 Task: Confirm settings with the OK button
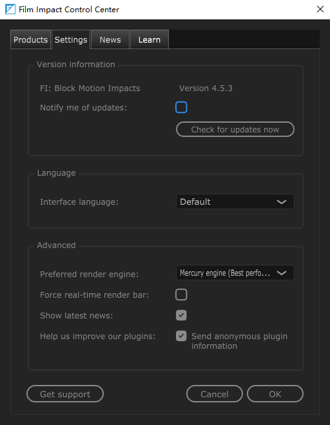(x=275, y=394)
